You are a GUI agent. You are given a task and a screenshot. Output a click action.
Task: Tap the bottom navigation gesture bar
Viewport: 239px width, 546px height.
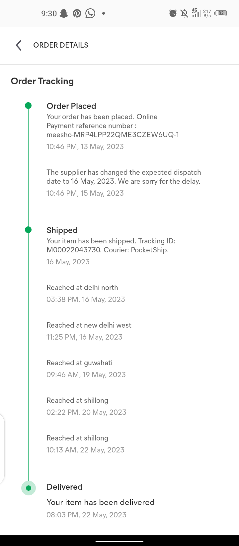[x=119, y=541]
